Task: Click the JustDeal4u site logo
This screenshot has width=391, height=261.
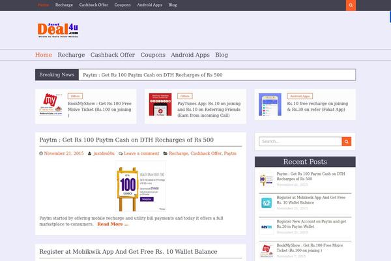Action: [x=58, y=30]
